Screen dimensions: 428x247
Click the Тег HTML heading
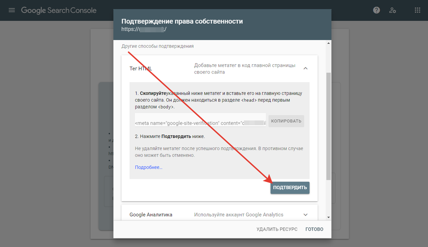click(141, 69)
